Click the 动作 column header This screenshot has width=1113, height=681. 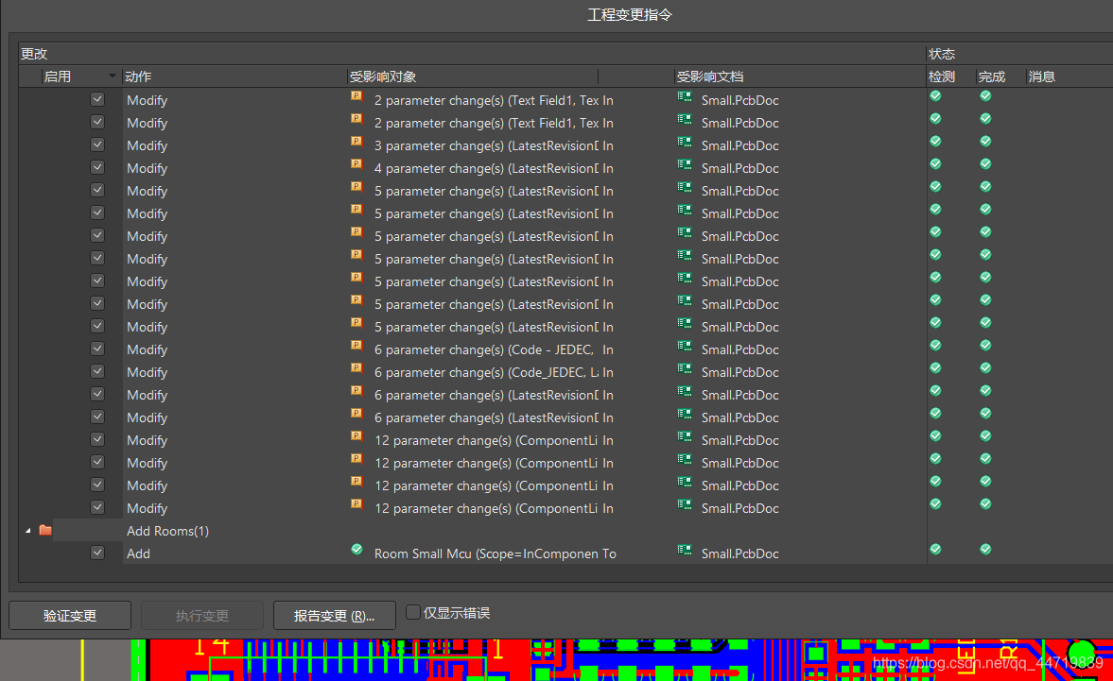pyautogui.click(x=138, y=77)
